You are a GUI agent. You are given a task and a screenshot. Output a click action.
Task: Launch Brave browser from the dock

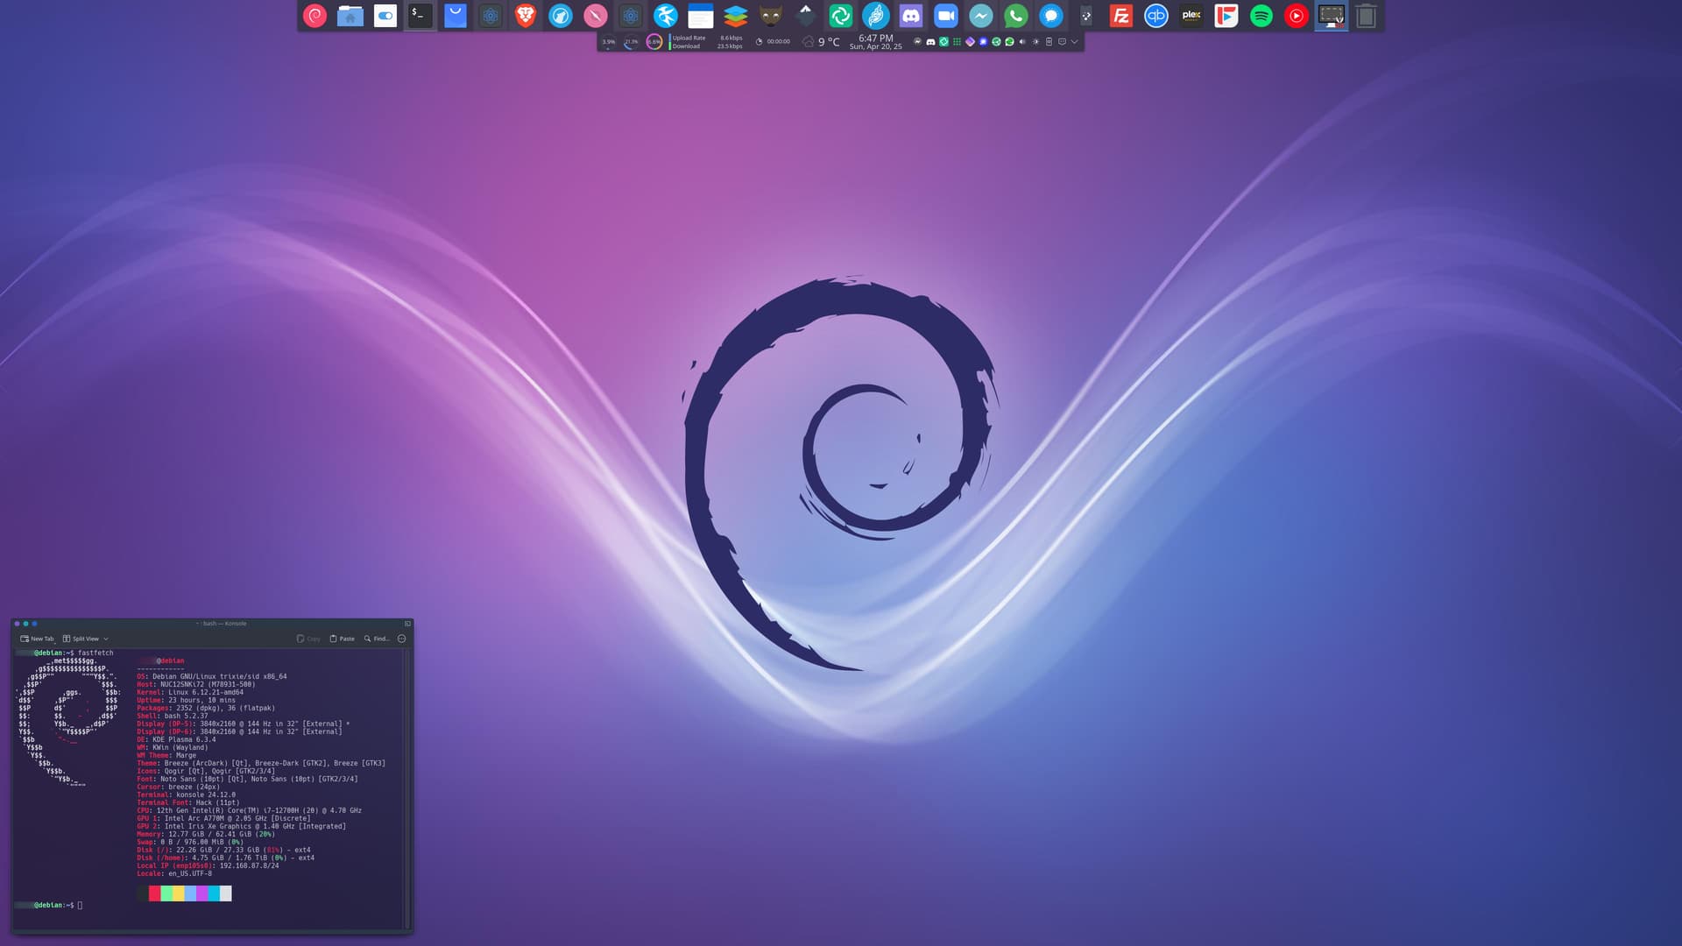coord(526,16)
